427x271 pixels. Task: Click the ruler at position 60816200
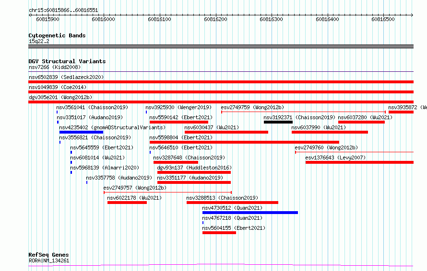[215, 19]
